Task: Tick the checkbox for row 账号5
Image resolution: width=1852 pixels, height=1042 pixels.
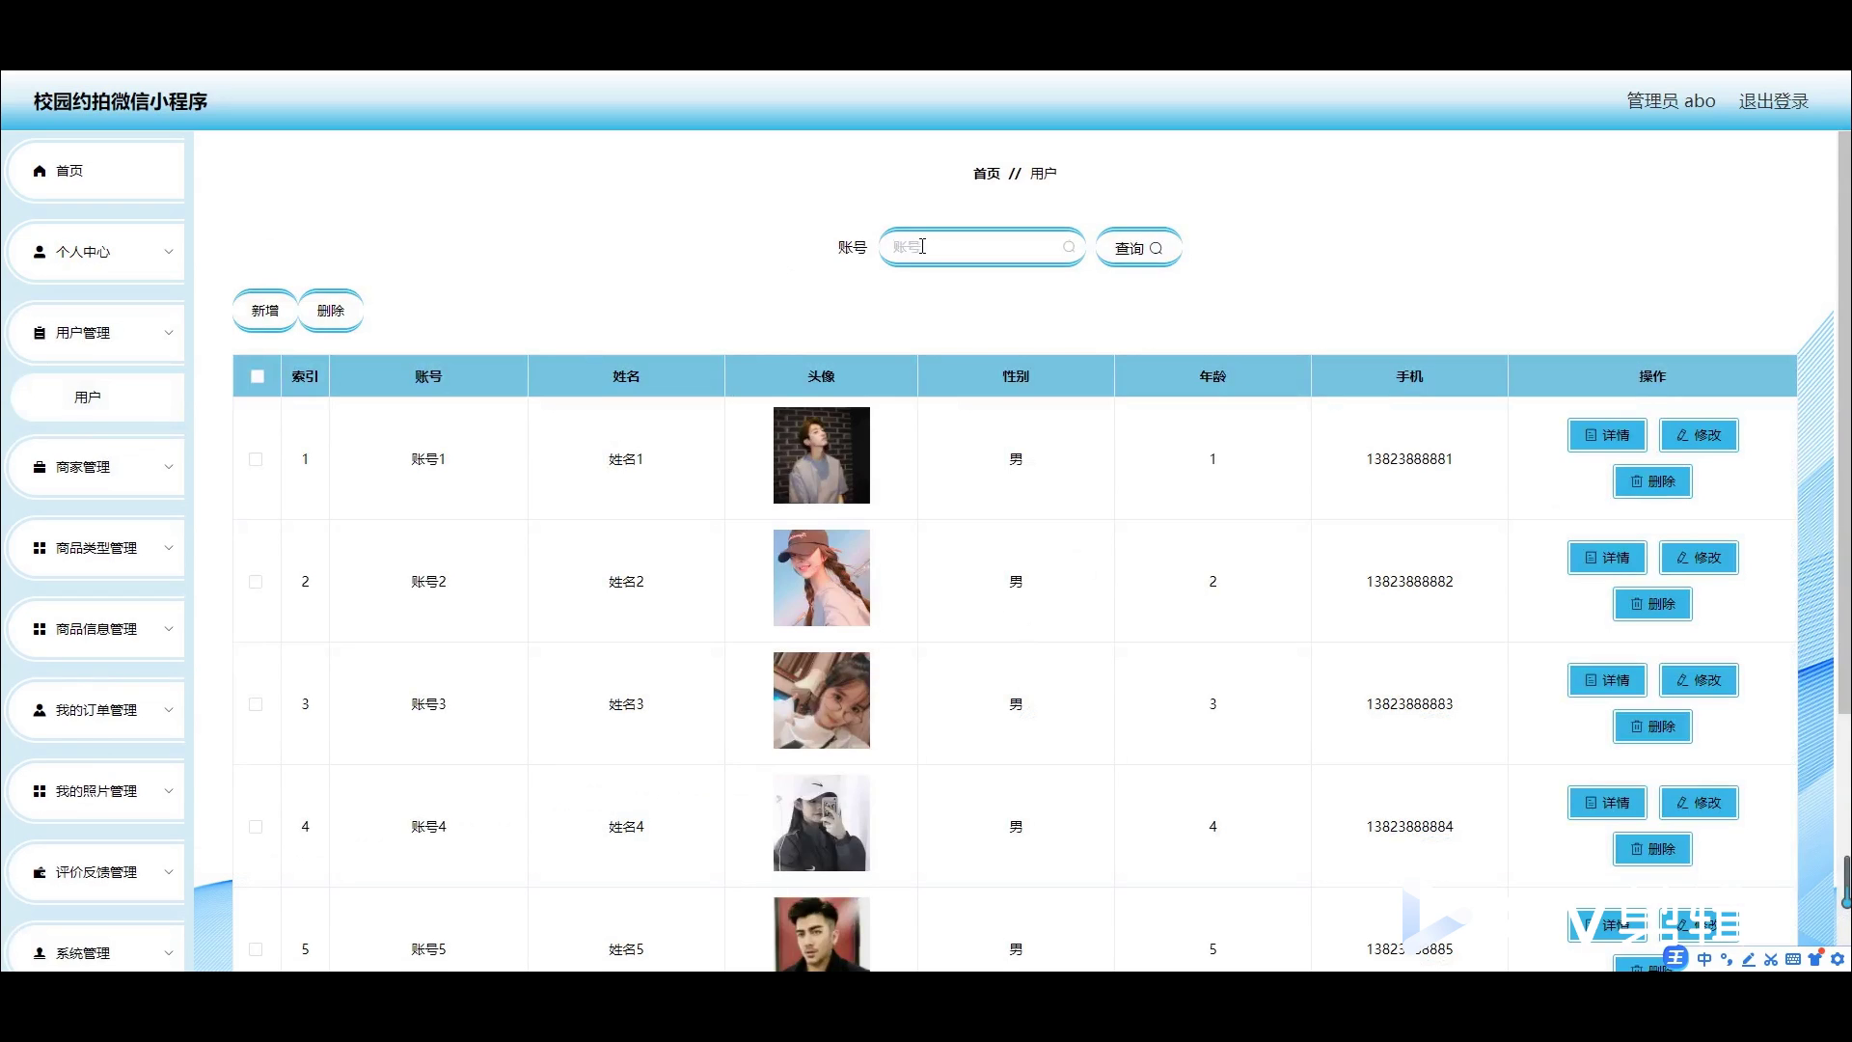Action: 256,949
